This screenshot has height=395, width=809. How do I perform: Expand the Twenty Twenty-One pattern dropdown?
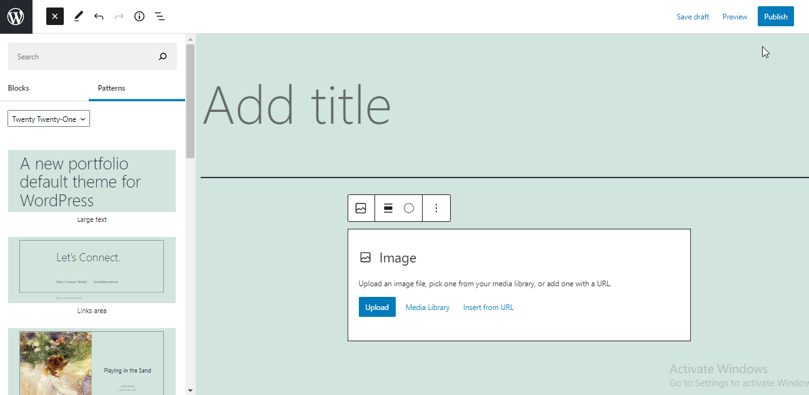click(x=49, y=119)
